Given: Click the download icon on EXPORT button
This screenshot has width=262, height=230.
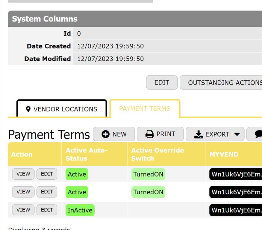Looking at the screenshot, I should 199,134.
